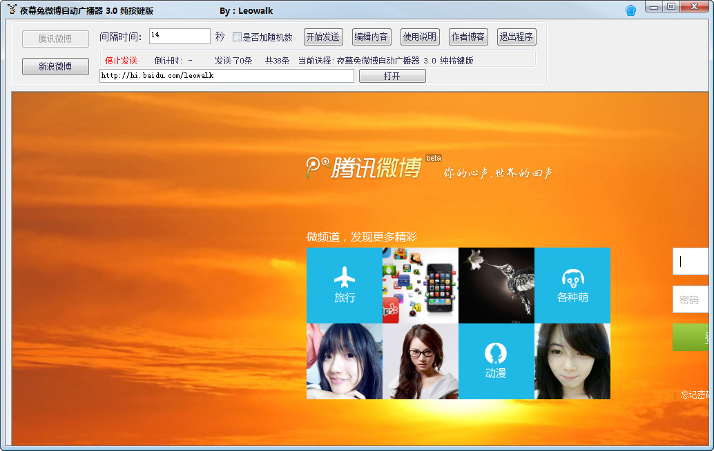
Task: Click the 当前选择 status text
Action: pyautogui.click(x=386, y=61)
